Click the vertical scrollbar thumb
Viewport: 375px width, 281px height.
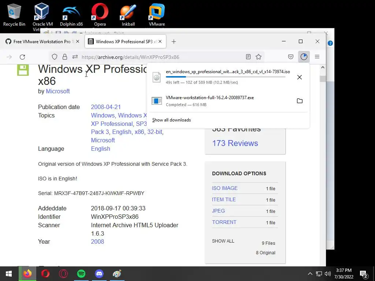tap(323, 79)
